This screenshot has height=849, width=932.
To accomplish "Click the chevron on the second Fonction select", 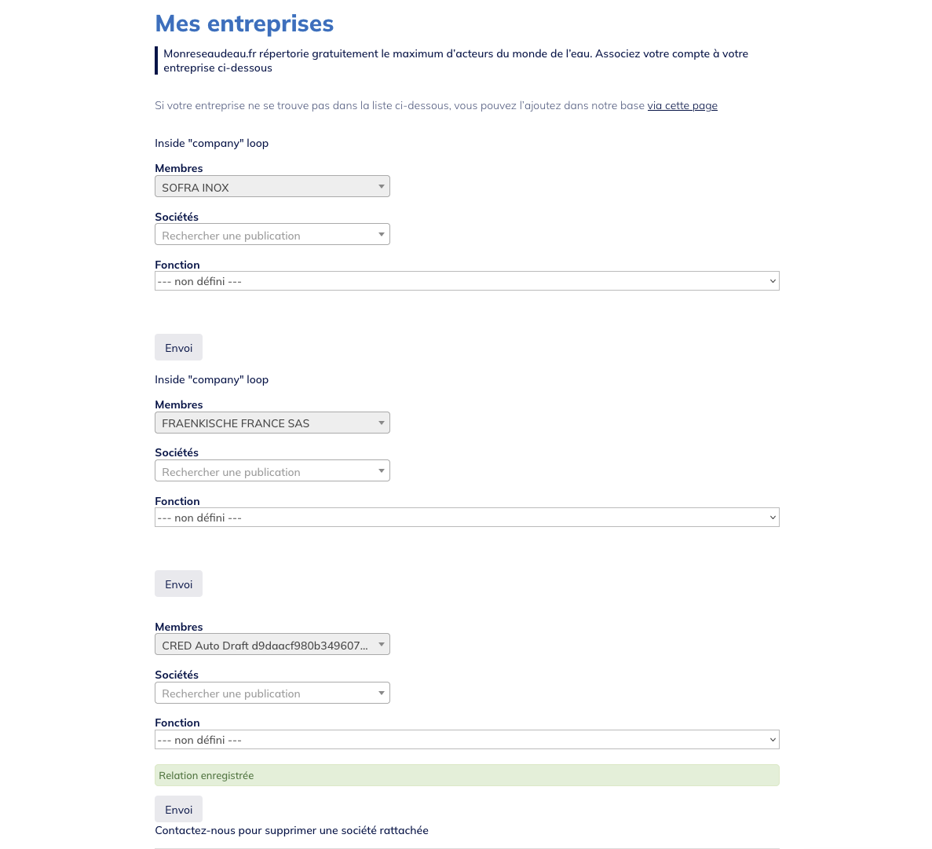I will point(773,518).
